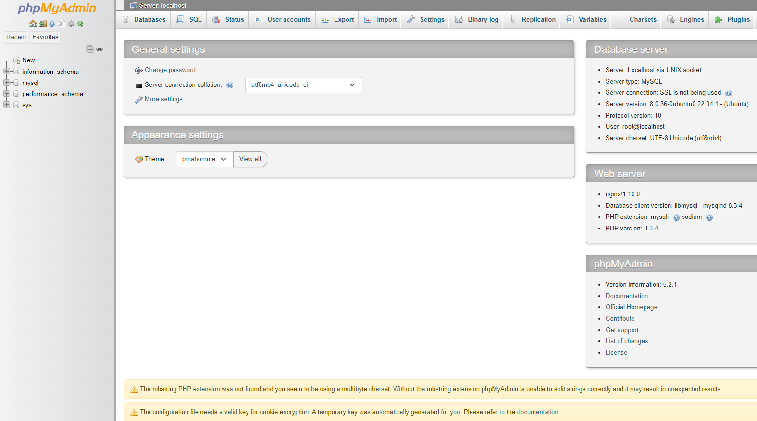Image resolution: width=757 pixels, height=421 pixels.
Task: Click help icon next to mysqli extension
Action: click(x=676, y=217)
